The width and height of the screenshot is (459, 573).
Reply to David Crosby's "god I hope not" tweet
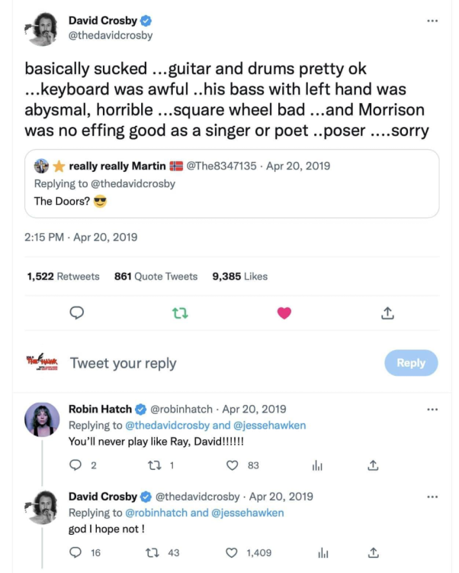[x=75, y=552]
